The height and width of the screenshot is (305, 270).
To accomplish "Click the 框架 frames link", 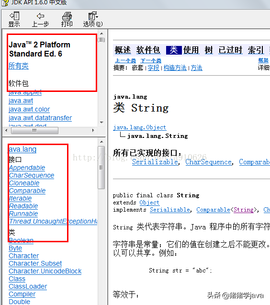I will [x=263, y=60].
